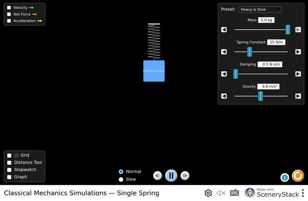Open the Preset dropdown Heavy & Slow

260,9
